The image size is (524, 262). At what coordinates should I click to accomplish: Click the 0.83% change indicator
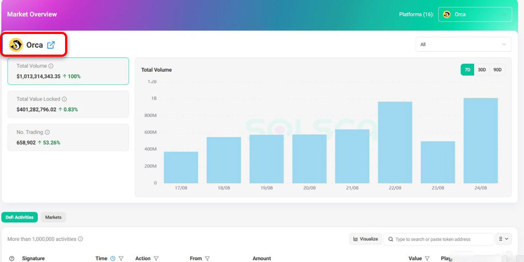pyautogui.click(x=68, y=110)
